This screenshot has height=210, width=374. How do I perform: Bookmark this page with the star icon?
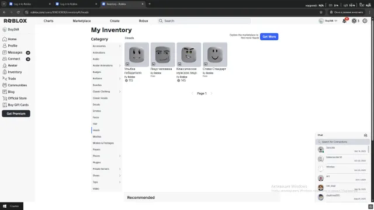click(x=321, y=12)
